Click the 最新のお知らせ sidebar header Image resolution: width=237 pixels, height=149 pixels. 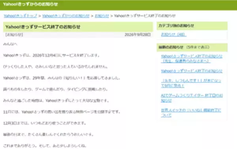192,47
